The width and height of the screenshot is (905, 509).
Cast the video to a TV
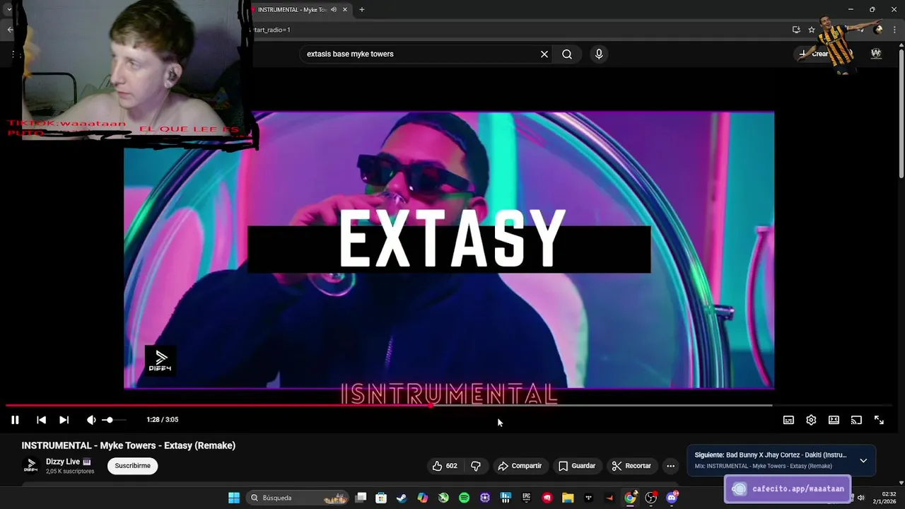(856, 420)
